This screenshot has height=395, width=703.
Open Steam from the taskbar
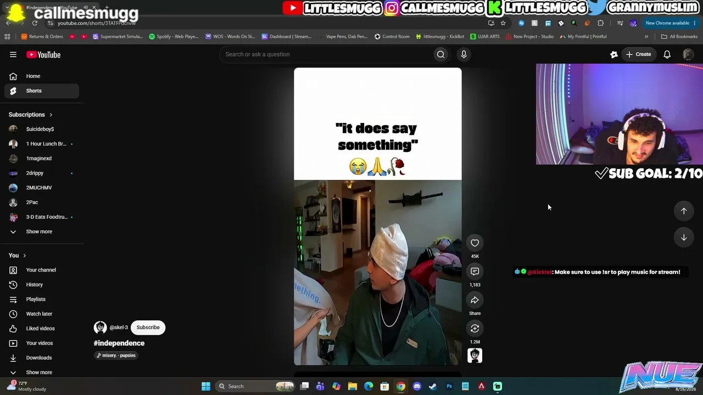pos(433,386)
